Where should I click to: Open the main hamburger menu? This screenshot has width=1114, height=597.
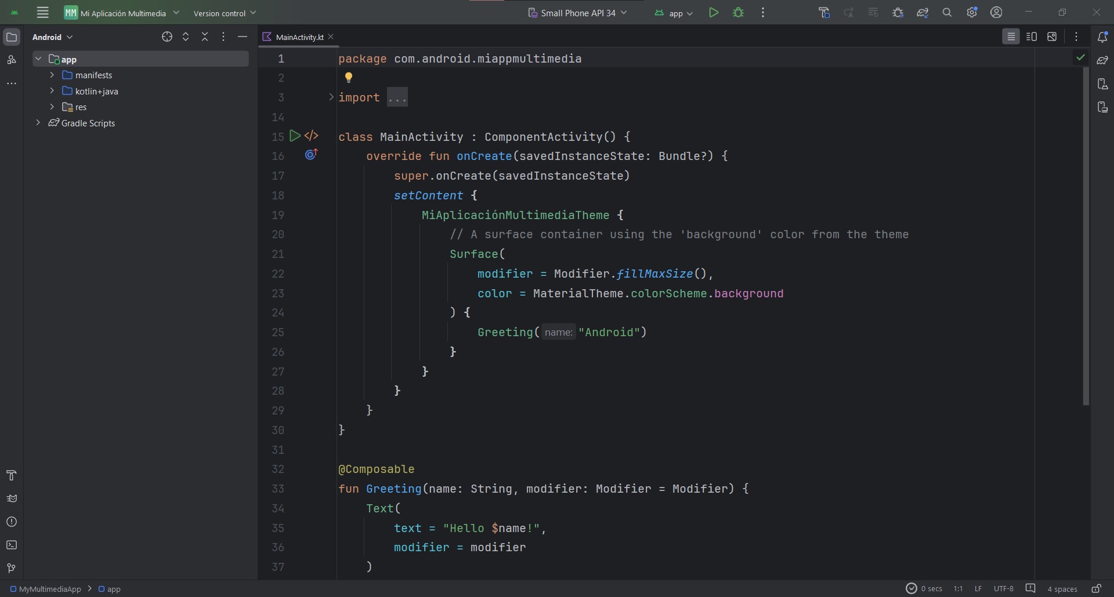pos(42,13)
